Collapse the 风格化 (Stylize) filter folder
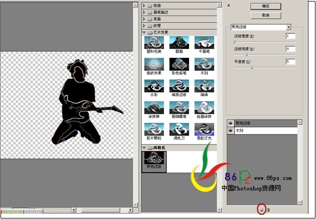 click(144, 148)
